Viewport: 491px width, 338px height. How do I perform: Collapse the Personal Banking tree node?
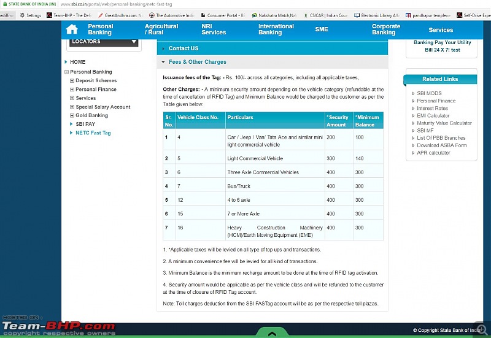click(66, 72)
